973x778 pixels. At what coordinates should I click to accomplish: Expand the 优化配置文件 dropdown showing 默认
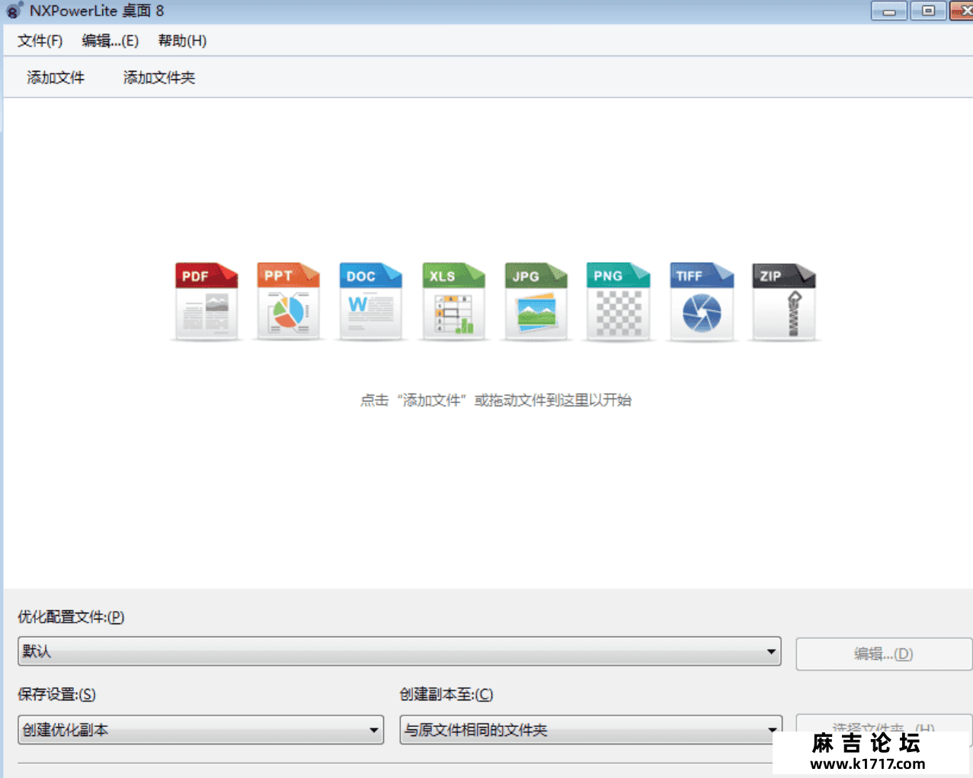tap(399, 652)
